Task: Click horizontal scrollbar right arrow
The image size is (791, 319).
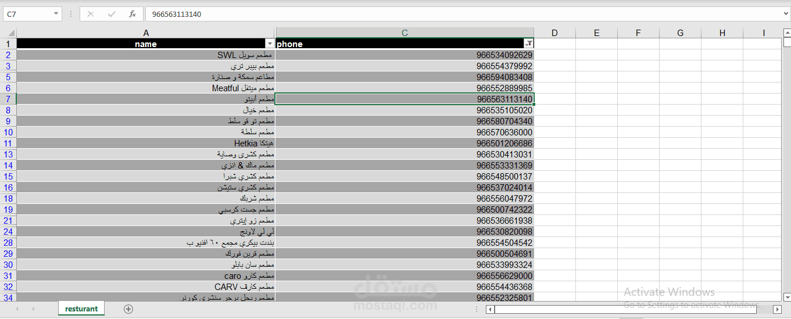Action: tap(776, 309)
